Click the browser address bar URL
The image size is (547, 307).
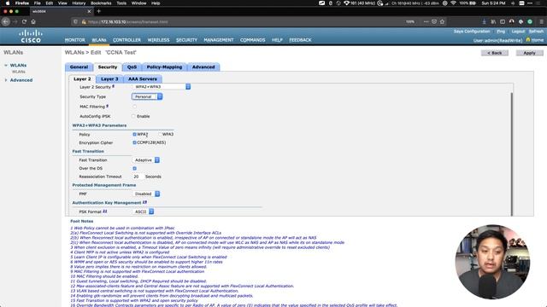pos(127,21)
